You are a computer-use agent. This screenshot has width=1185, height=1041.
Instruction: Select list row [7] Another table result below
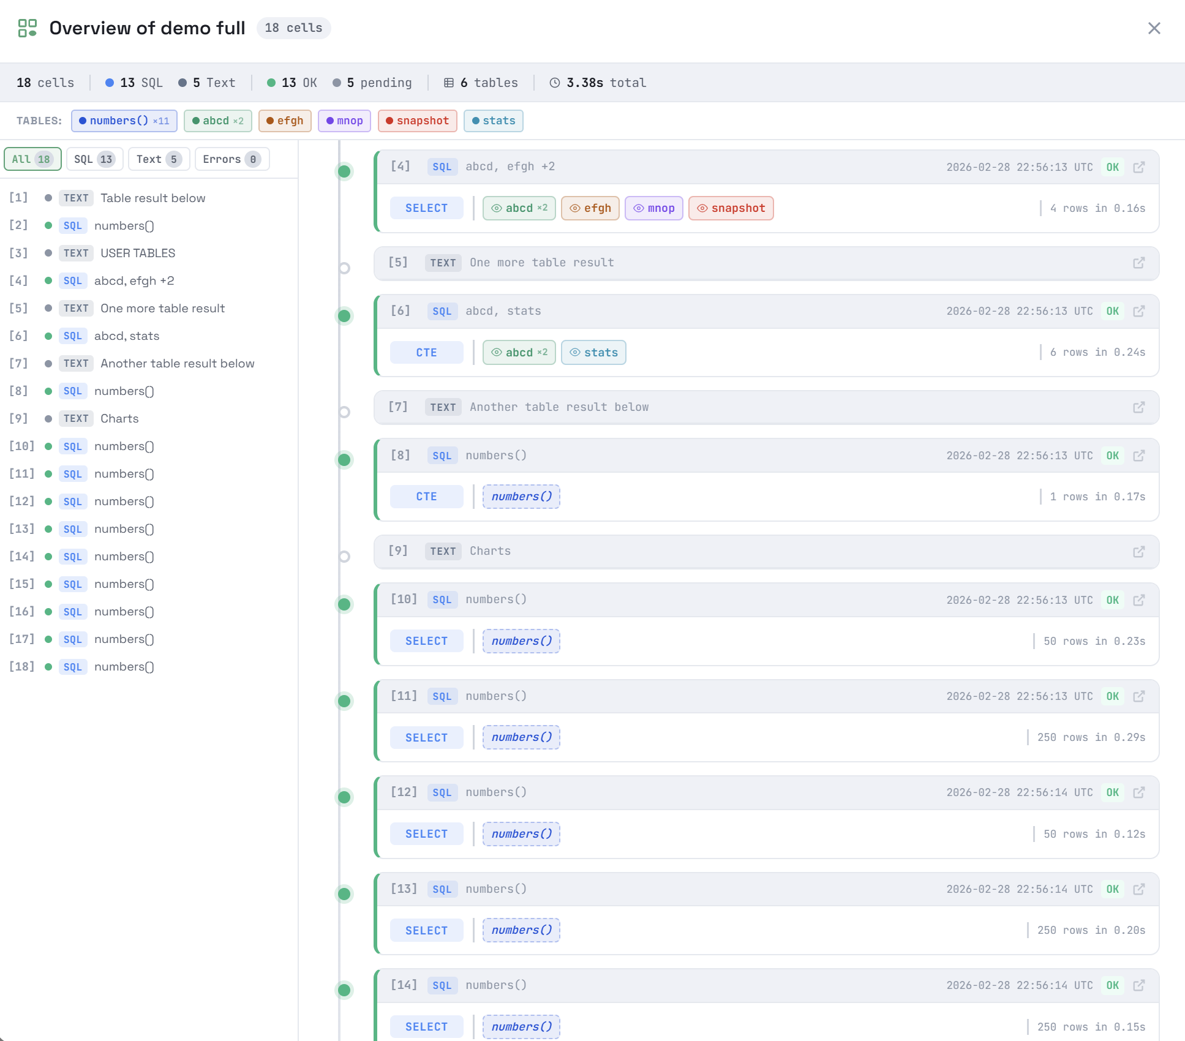[x=149, y=363]
